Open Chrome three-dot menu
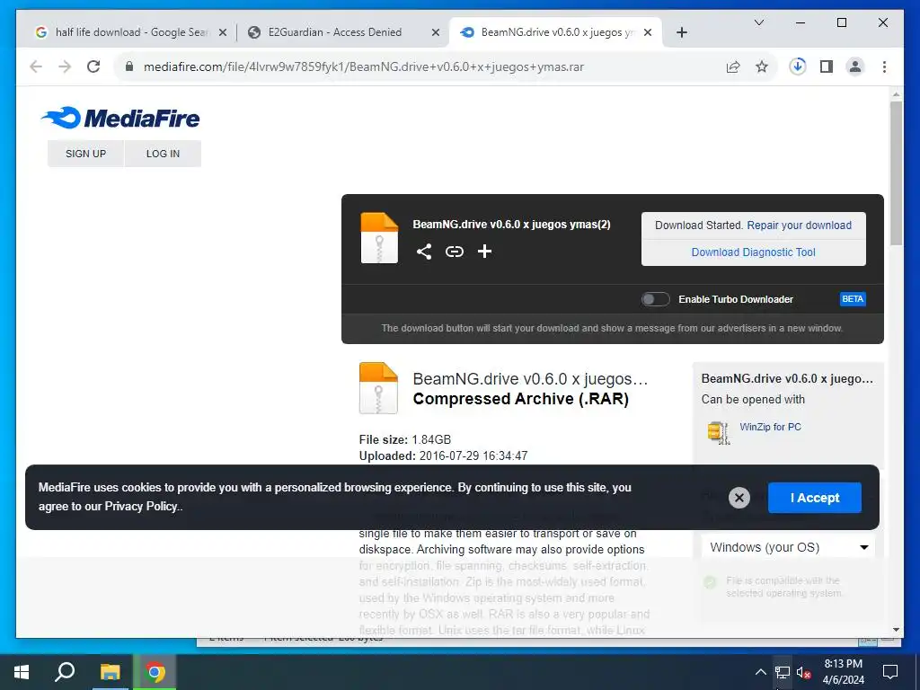The height and width of the screenshot is (690, 920). [884, 66]
